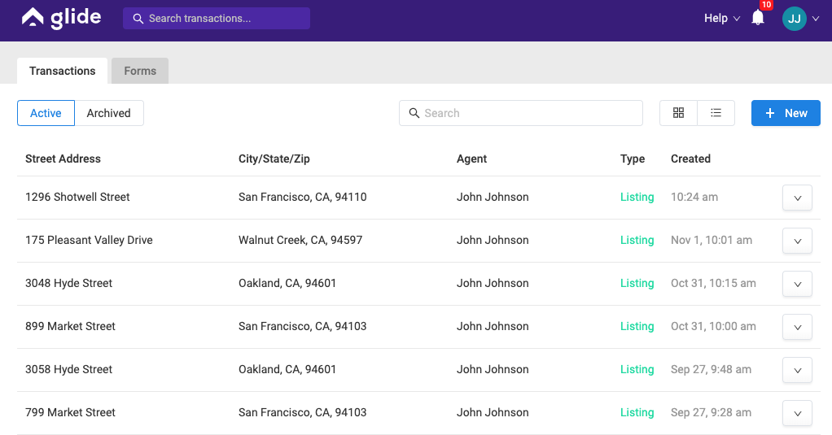Click magnifier icon in transactions filter search
Screen dimensions: 832x435
[x=414, y=113]
